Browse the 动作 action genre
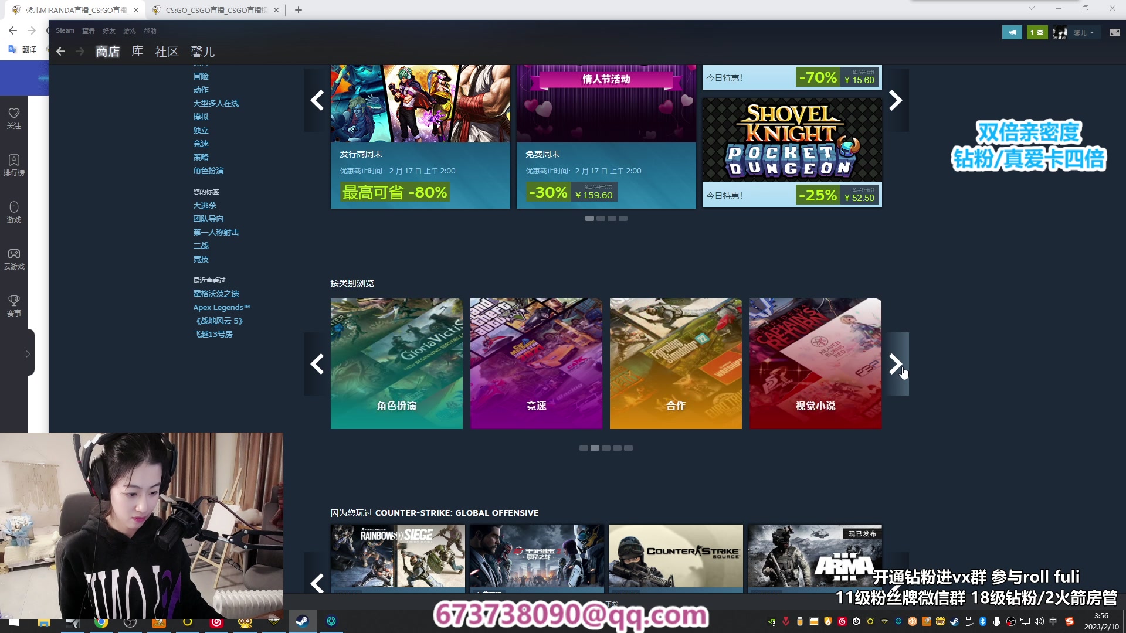 coord(201,90)
